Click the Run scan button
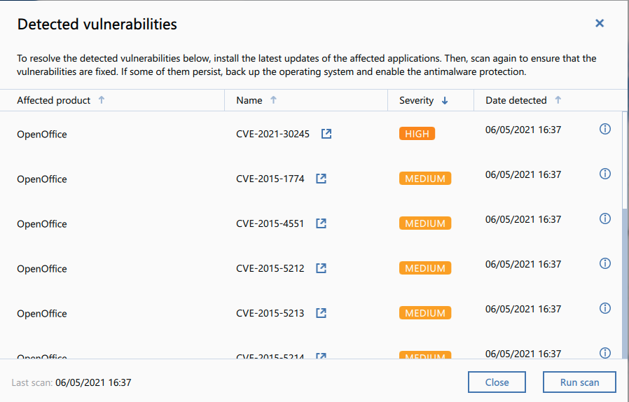The image size is (629, 402). (579, 382)
